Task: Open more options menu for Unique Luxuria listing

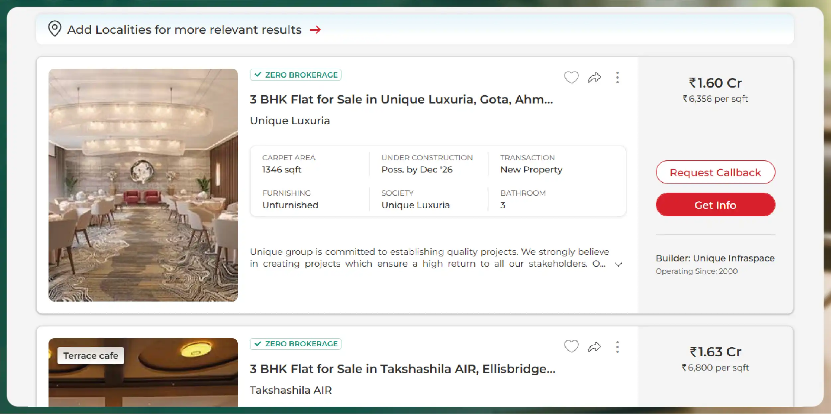Action: [617, 78]
